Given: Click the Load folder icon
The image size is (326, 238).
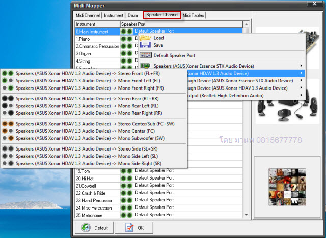Looking at the screenshot, I should click(145, 38).
